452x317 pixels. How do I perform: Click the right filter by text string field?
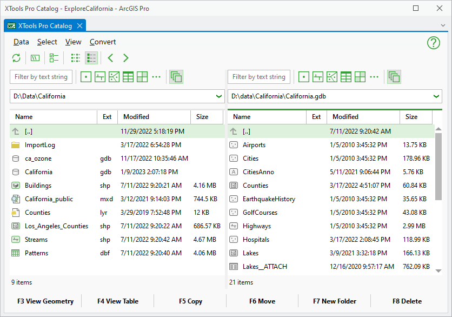(x=259, y=77)
